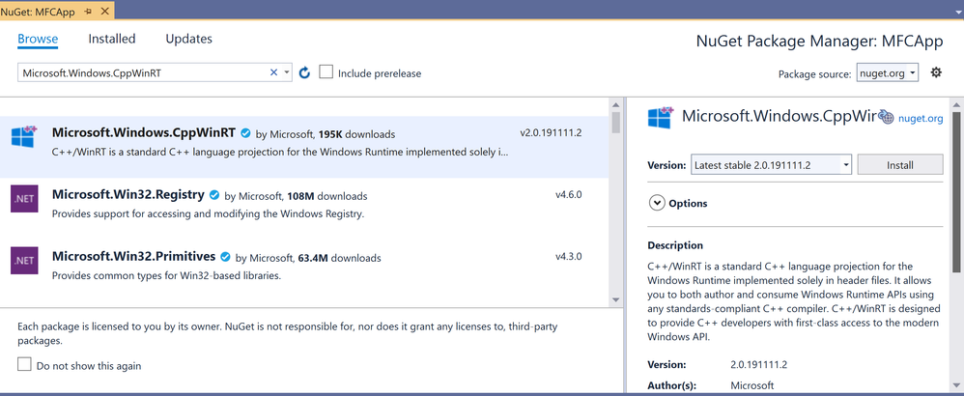Switch to the Updates tab

pyautogui.click(x=188, y=39)
